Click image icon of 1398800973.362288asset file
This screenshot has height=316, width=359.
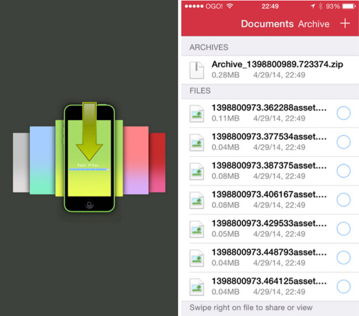tap(197, 113)
